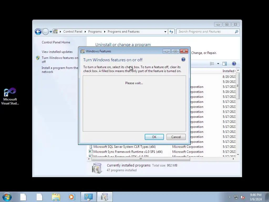Click the Back arrow in Control Panel
Screen dimensions: 269x202
tap(38, 32)
